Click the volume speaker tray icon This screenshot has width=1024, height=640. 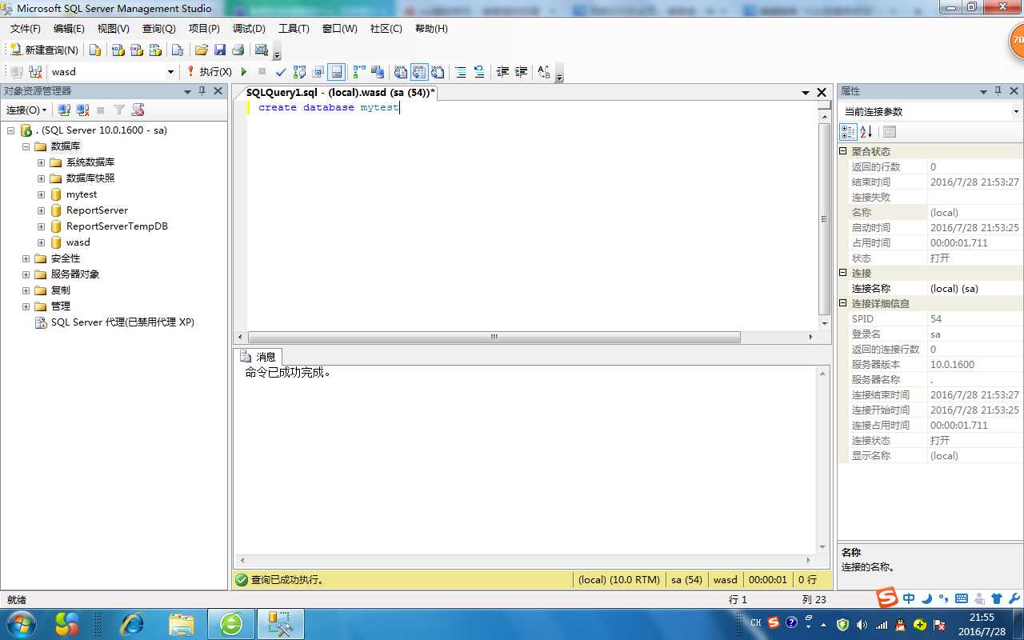pos(862,624)
